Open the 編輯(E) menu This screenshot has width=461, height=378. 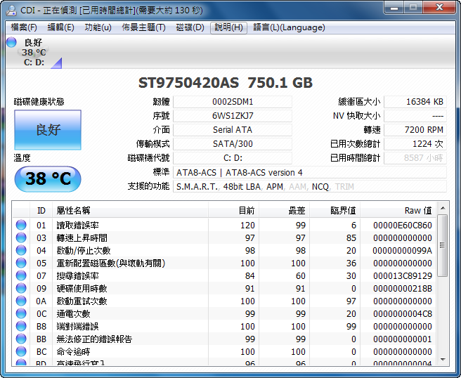click(60, 27)
